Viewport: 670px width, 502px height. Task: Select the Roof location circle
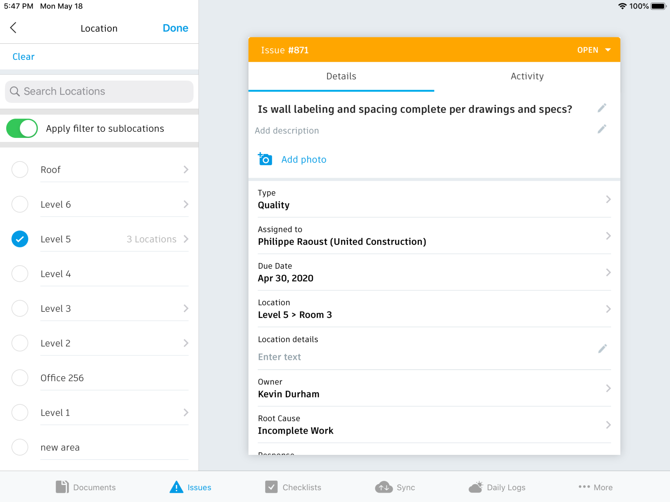pyautogui.click(x=20, y=169)
